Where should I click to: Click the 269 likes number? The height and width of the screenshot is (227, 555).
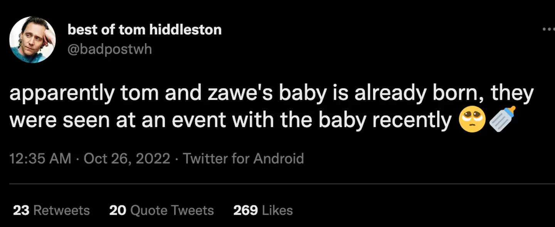pos(246,210)
